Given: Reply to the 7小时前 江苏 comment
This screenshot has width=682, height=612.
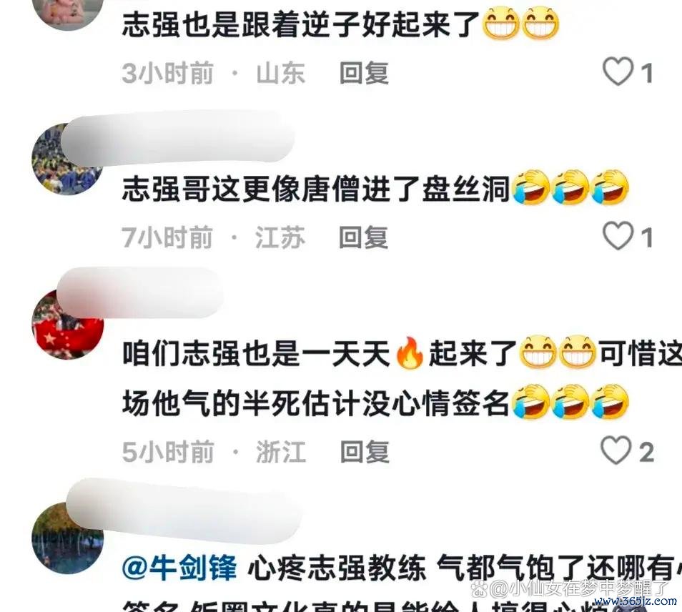Looking at the screenshot, I should pos(363,237).
